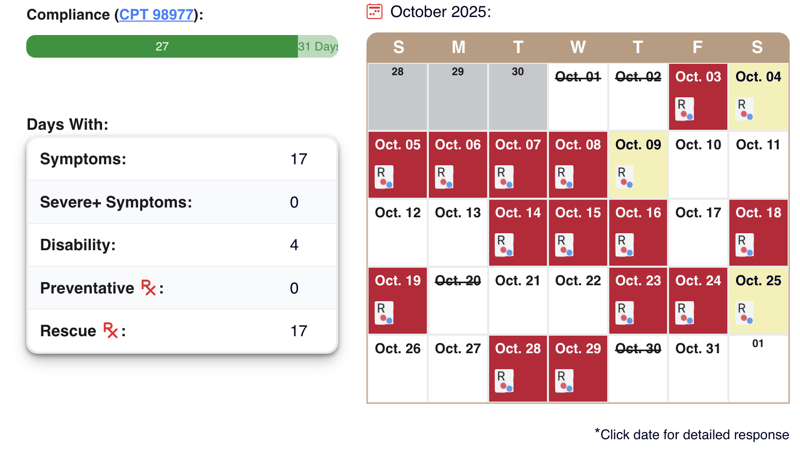This screenshot has height=450, width=800.
Task: Click the compliance progress bar showing 27
Action: [162, 46]
